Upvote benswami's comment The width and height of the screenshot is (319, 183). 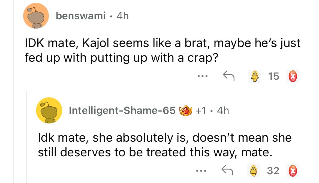pos(254,76)
